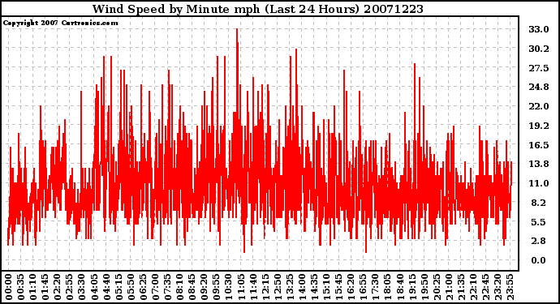Viewport: 560px width, 304px height.
Task: Click the 07:00 time axis label
Action: (155, 287)
